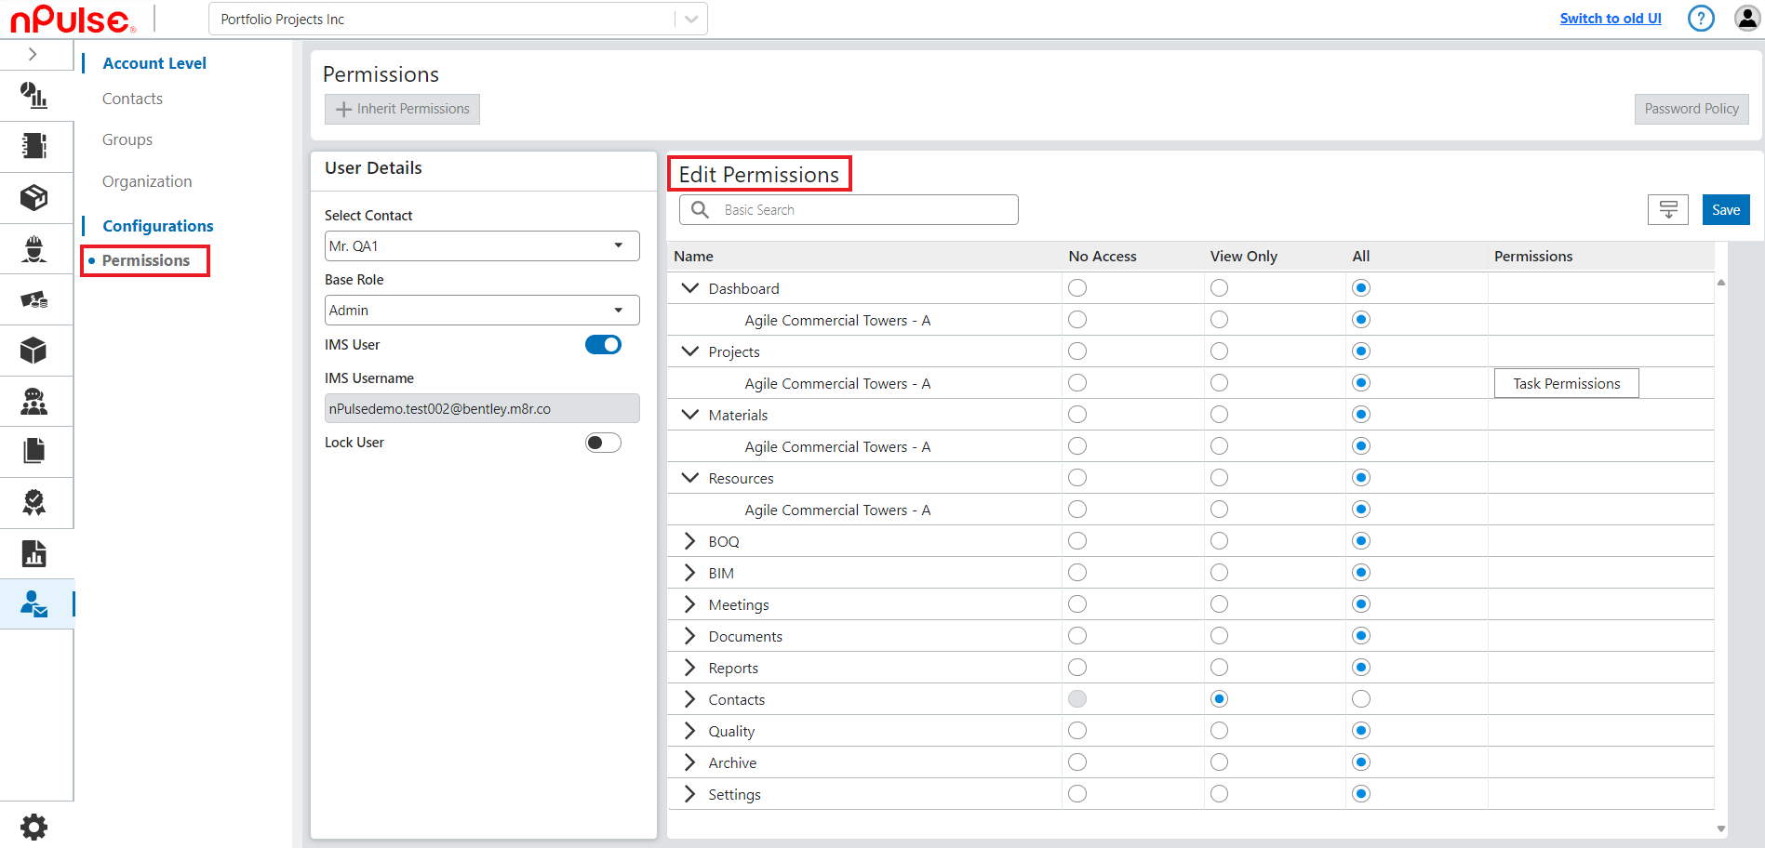Open the reports bar chart sidebar icon
Viewport: 1765px width, 848px height.
(33, 554)
